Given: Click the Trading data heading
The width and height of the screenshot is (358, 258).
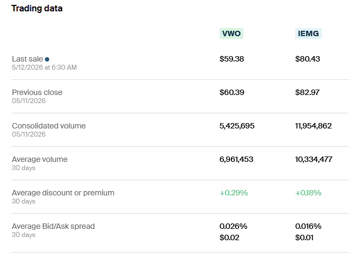Looking at the screenshot, I should tap(37, 9).
